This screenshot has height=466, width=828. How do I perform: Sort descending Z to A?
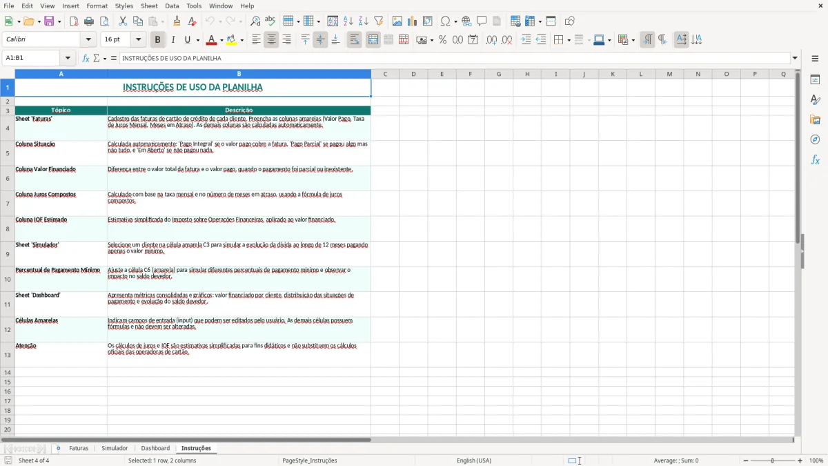(x=363, y=21)
